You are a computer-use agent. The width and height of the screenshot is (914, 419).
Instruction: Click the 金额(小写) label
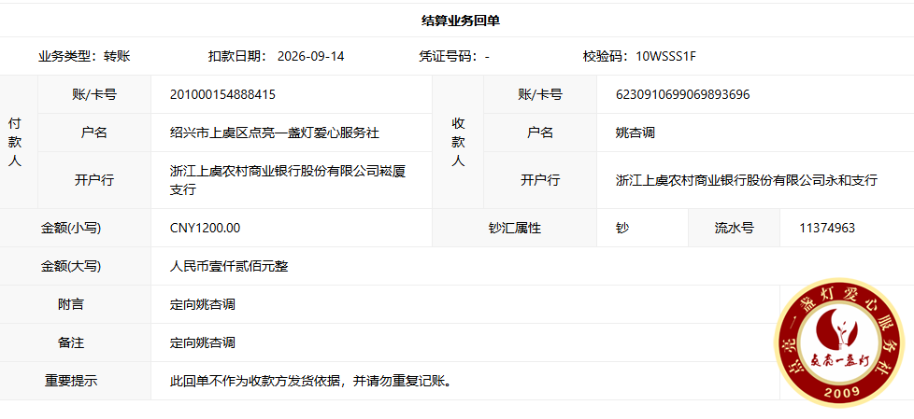[x=70, y=228]
